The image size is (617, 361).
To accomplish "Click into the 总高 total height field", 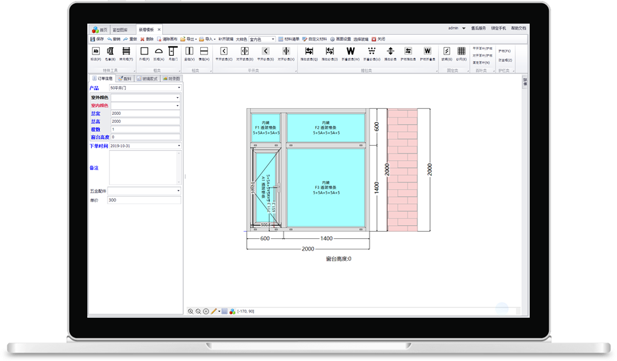I will point(145,121).
